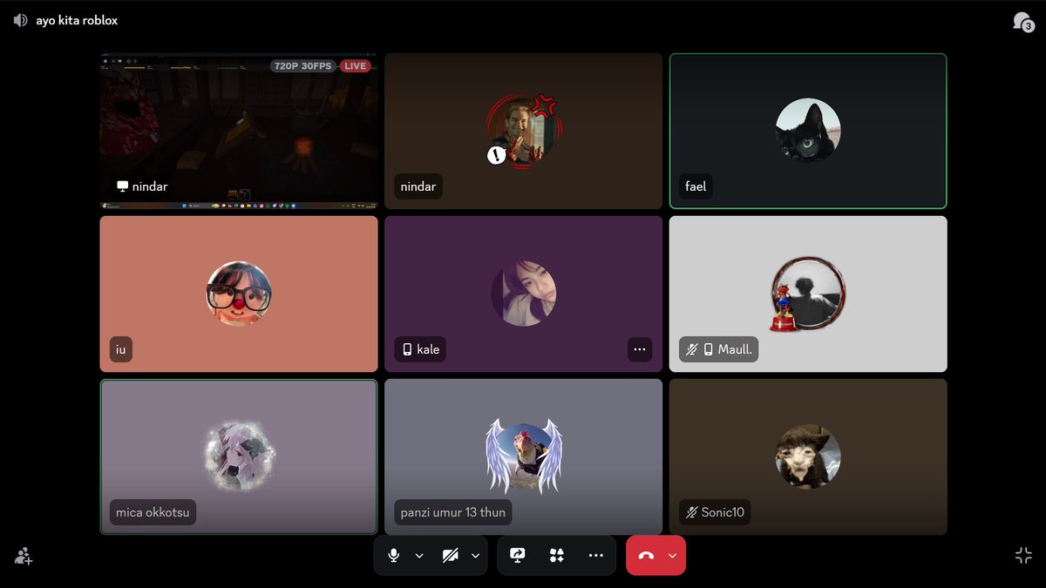
Task: Click the mobile phone icon next to kale
Action: pyautogui.click(x=407, y=349)
